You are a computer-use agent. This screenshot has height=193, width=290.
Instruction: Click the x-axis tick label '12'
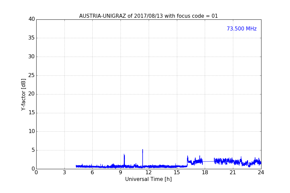tap(148, 173)
